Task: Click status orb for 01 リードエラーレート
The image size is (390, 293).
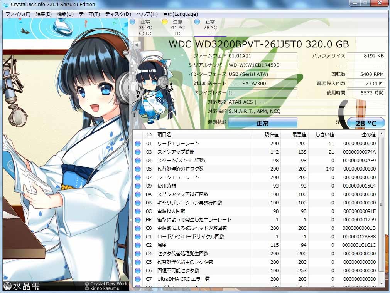Action: (x=138, y=144)
